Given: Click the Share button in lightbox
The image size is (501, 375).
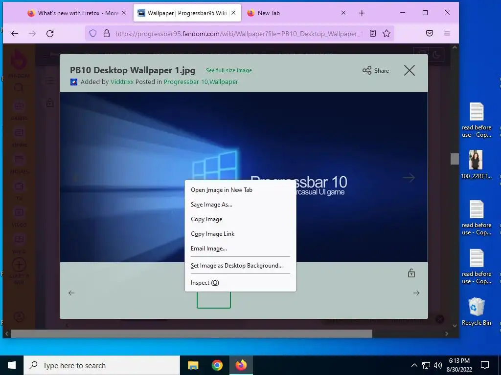Looking at the screenshot, I should [376, 70].
